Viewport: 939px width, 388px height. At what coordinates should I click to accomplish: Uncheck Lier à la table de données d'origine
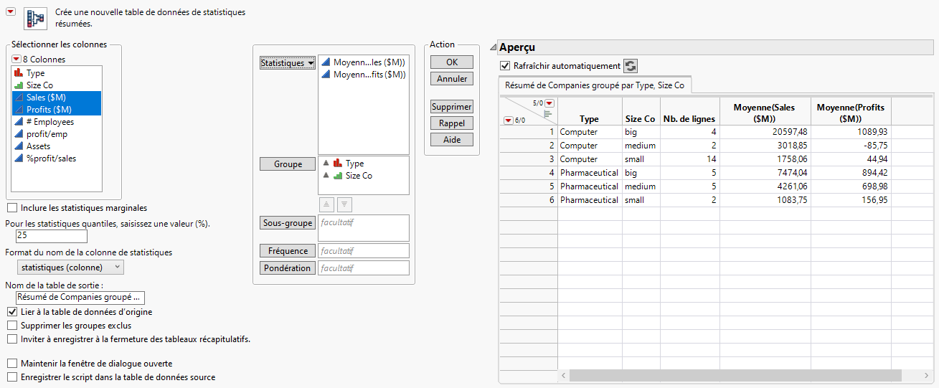click(12, 312)
